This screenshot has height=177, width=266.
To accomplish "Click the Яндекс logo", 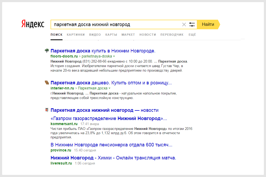I will (33, 24).
